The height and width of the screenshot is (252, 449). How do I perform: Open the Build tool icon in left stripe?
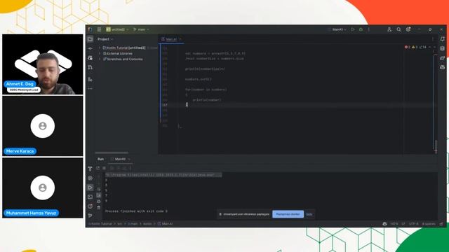[91, 169]
